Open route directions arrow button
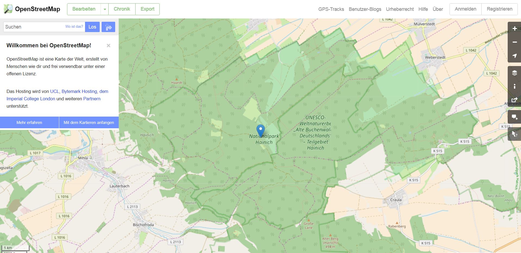 (x=108, y=27)
